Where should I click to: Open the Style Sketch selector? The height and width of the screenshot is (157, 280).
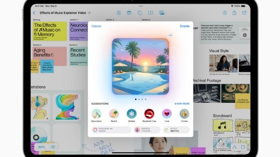tap(176, 130)
